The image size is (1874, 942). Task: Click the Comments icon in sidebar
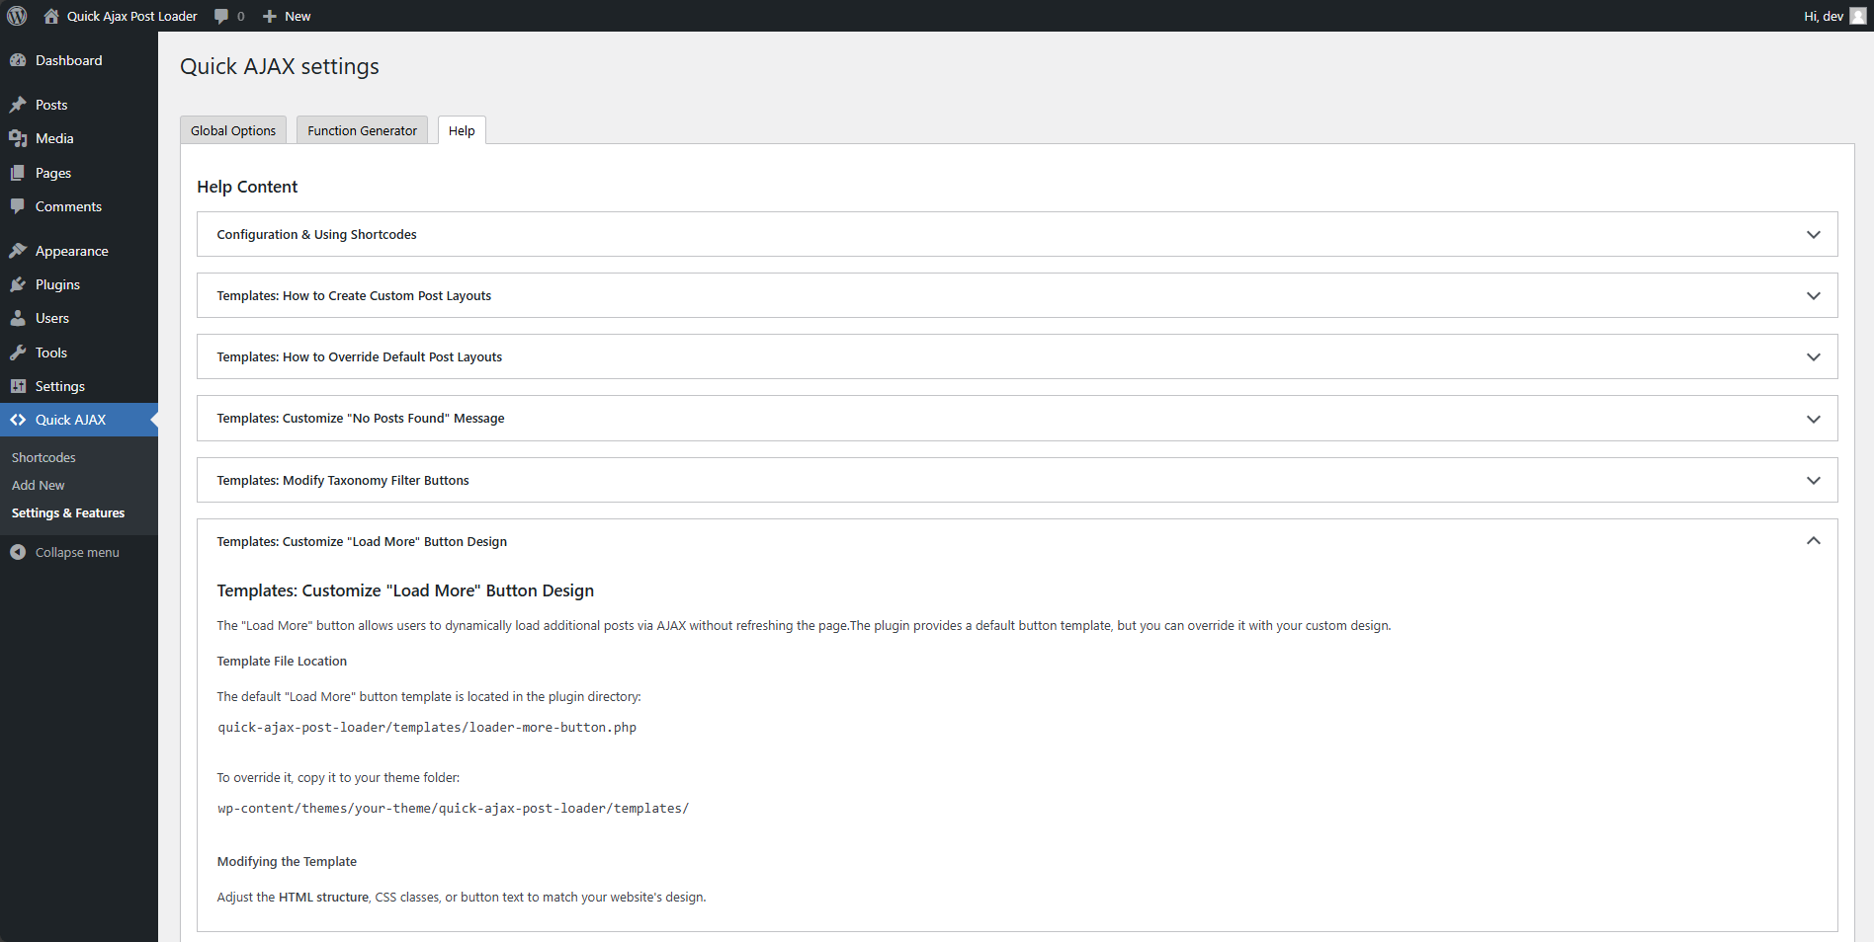(x=18, y=206)
